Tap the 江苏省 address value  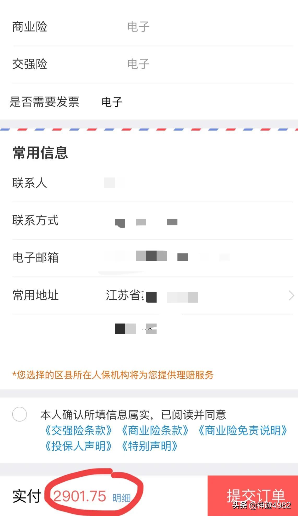coord(125,295)
